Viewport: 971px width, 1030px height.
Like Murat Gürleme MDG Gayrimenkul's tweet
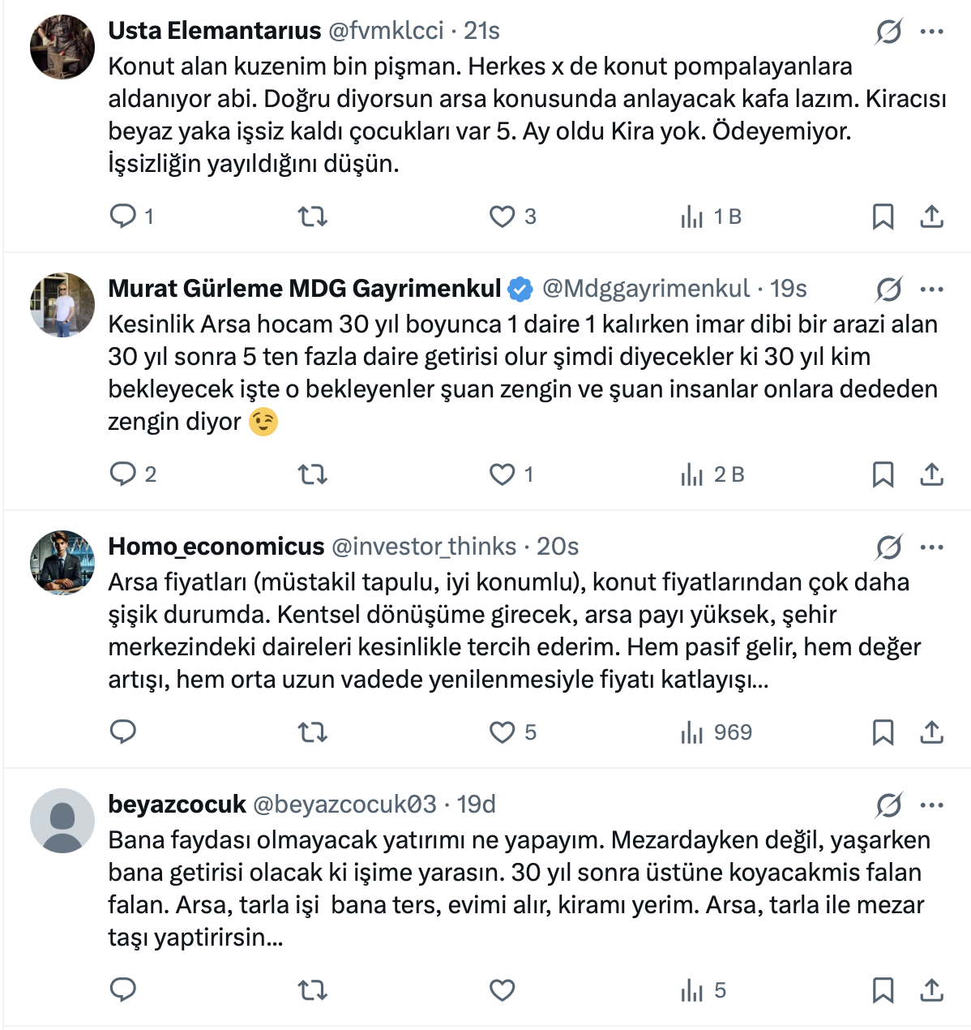(x=503, y=474)
